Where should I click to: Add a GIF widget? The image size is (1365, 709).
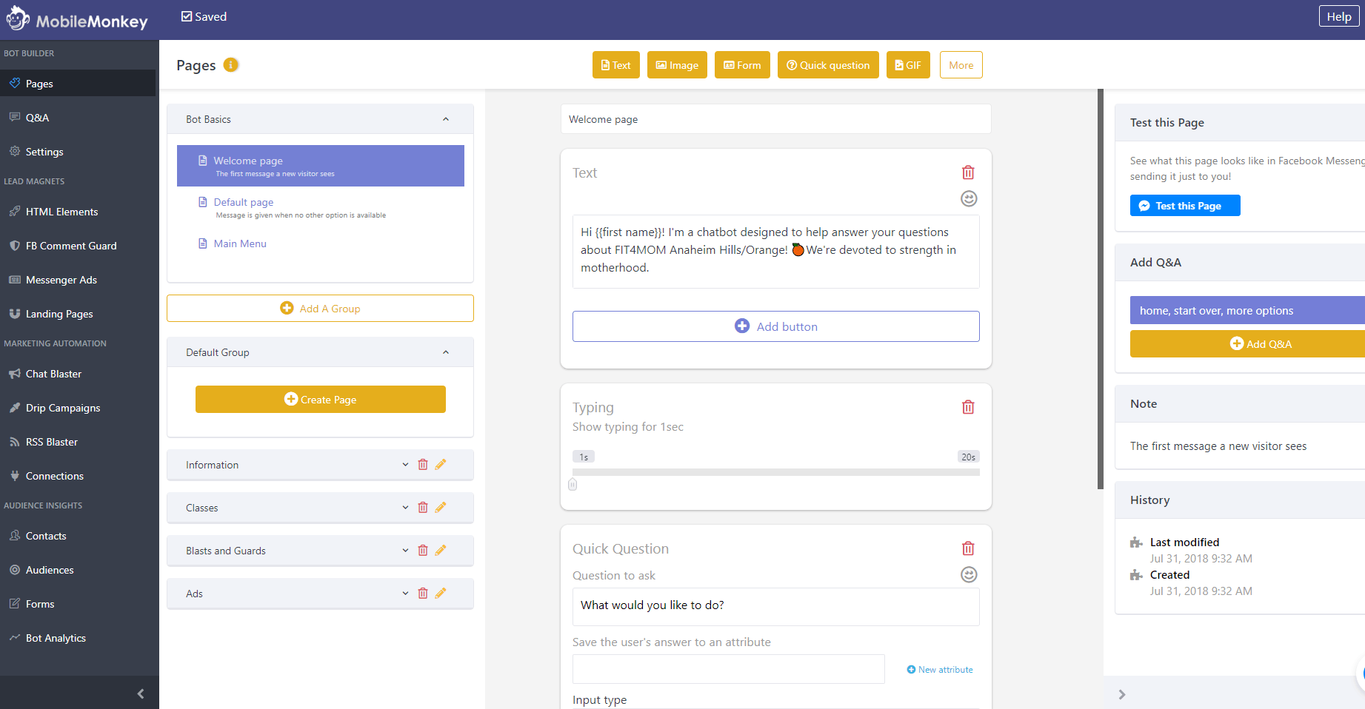[908, 65]
